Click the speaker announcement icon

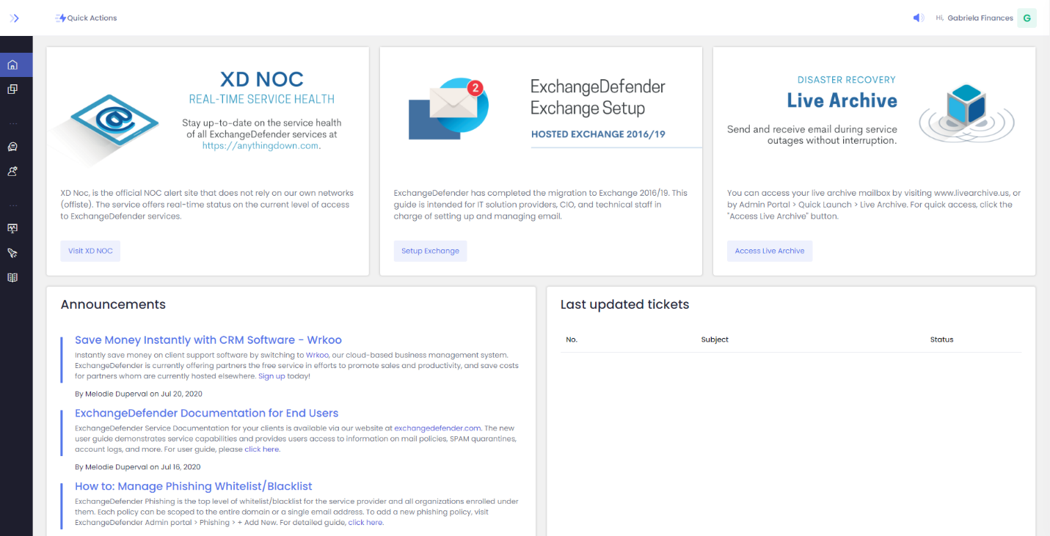click(x=919, y=18)
